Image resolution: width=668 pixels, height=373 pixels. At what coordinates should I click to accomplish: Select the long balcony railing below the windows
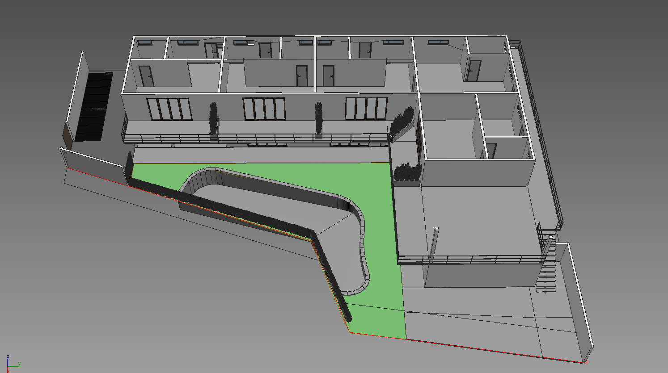255,138
